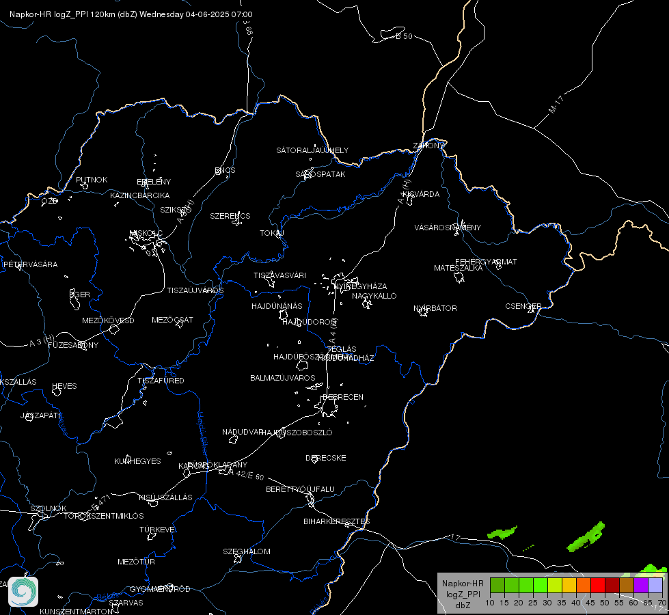This screenshot has width=669, height=615.
Task: Click the A 42/E 60 road label
Action: 246,474
